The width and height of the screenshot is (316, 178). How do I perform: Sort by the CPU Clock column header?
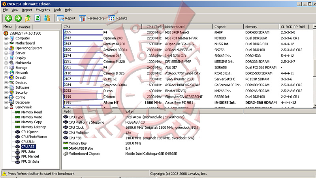point(152,27)
